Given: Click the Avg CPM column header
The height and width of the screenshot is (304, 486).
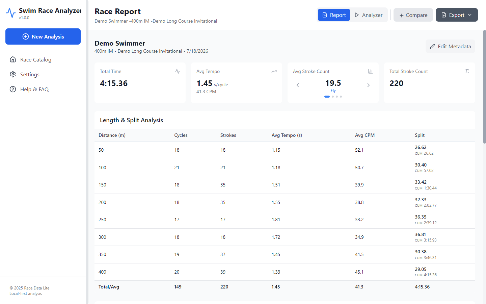Looking at the screenshot, I should tap(365, 135).
